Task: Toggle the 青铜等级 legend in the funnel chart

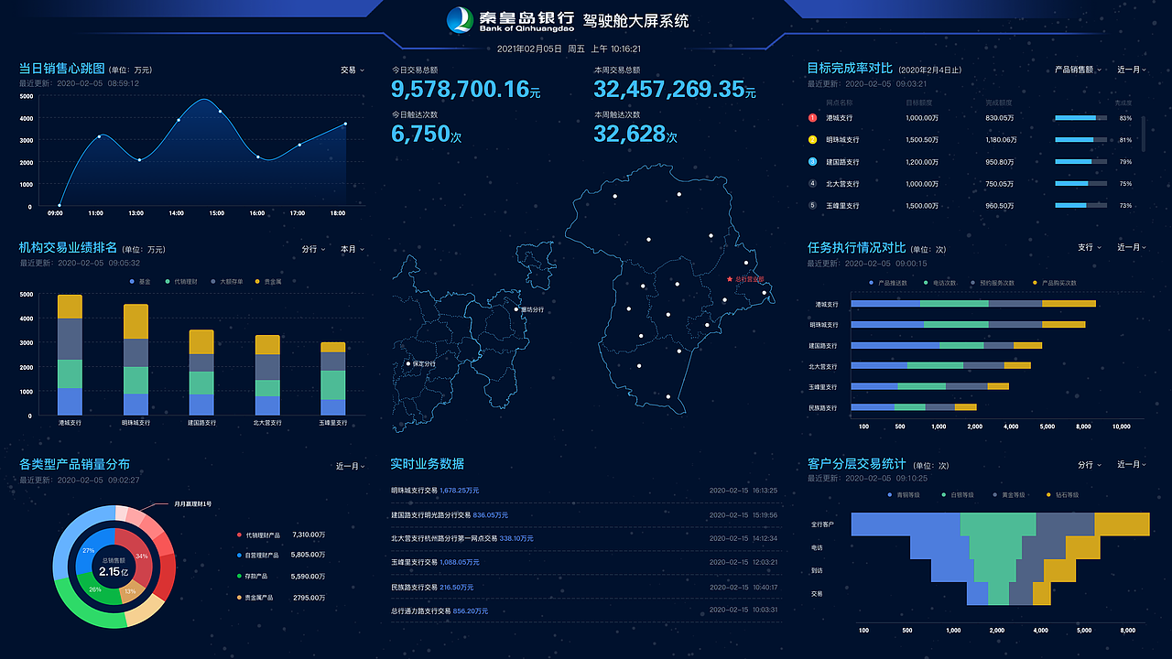Action: tap(904, 494)
